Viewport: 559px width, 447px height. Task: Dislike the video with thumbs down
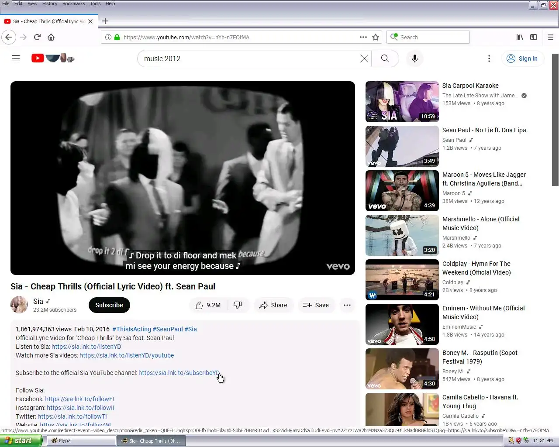[238, 305]
